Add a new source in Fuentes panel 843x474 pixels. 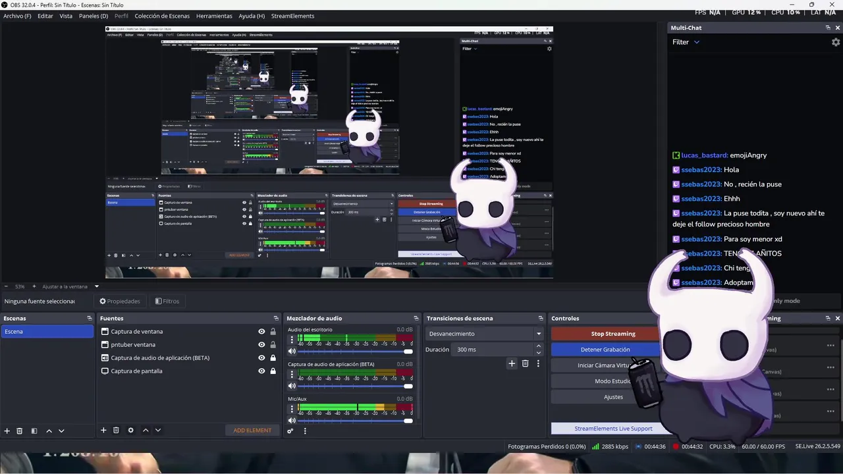click(103, 430)
